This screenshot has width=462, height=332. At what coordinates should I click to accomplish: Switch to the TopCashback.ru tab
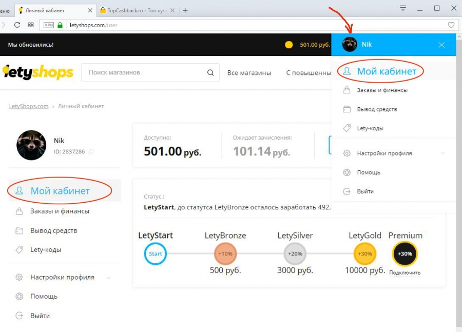(137, 10)
